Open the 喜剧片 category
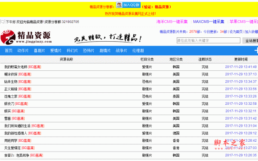 coord(39,51)
